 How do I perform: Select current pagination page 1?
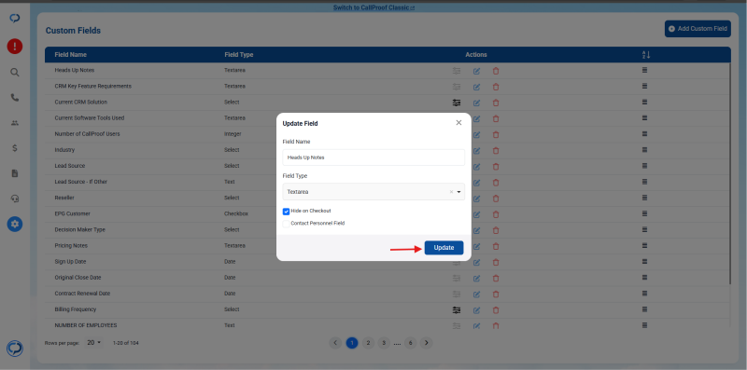click(352, 342)
